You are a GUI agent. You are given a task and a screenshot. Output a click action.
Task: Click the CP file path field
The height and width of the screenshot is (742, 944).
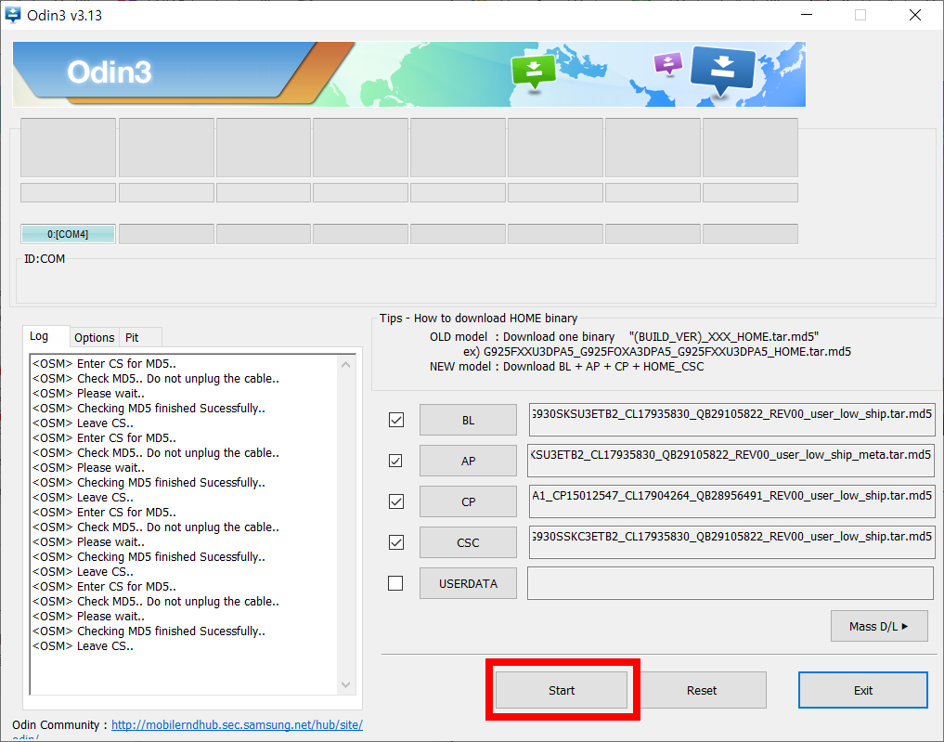[x=731, y=501]
